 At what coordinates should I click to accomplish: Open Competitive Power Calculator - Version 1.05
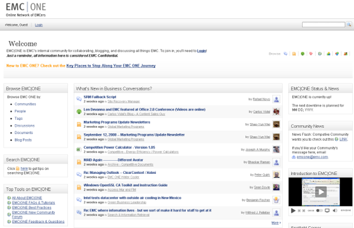click(119, 147)
